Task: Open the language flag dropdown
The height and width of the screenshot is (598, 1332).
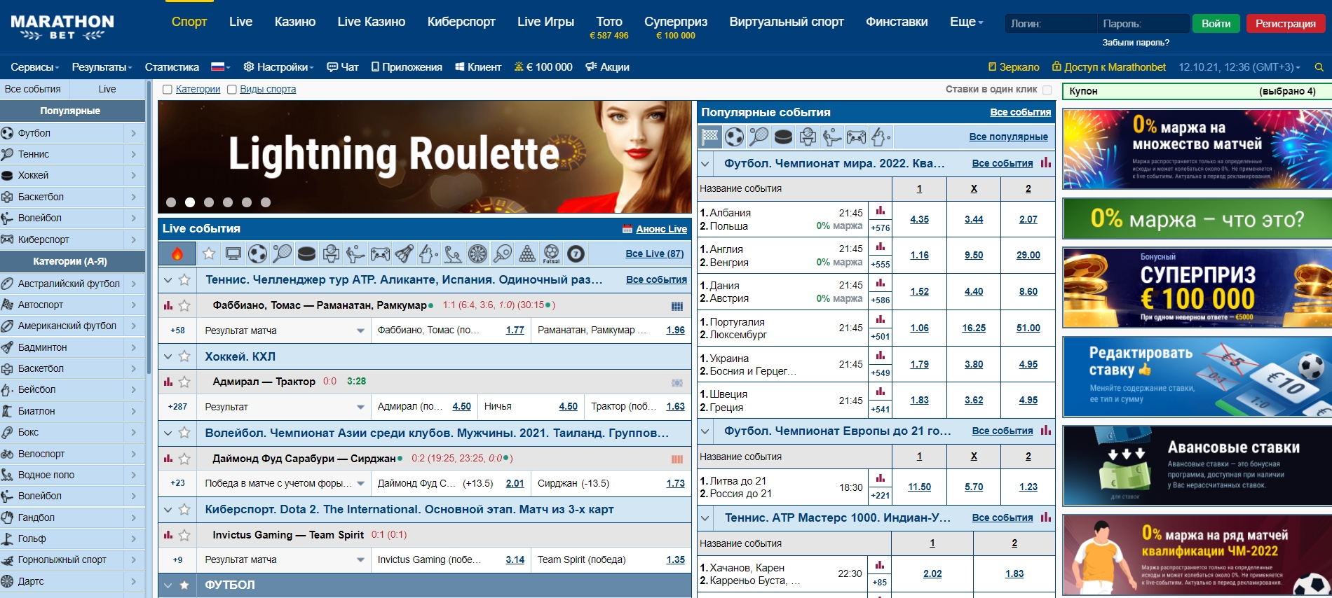Action: (x=221, y=67)
